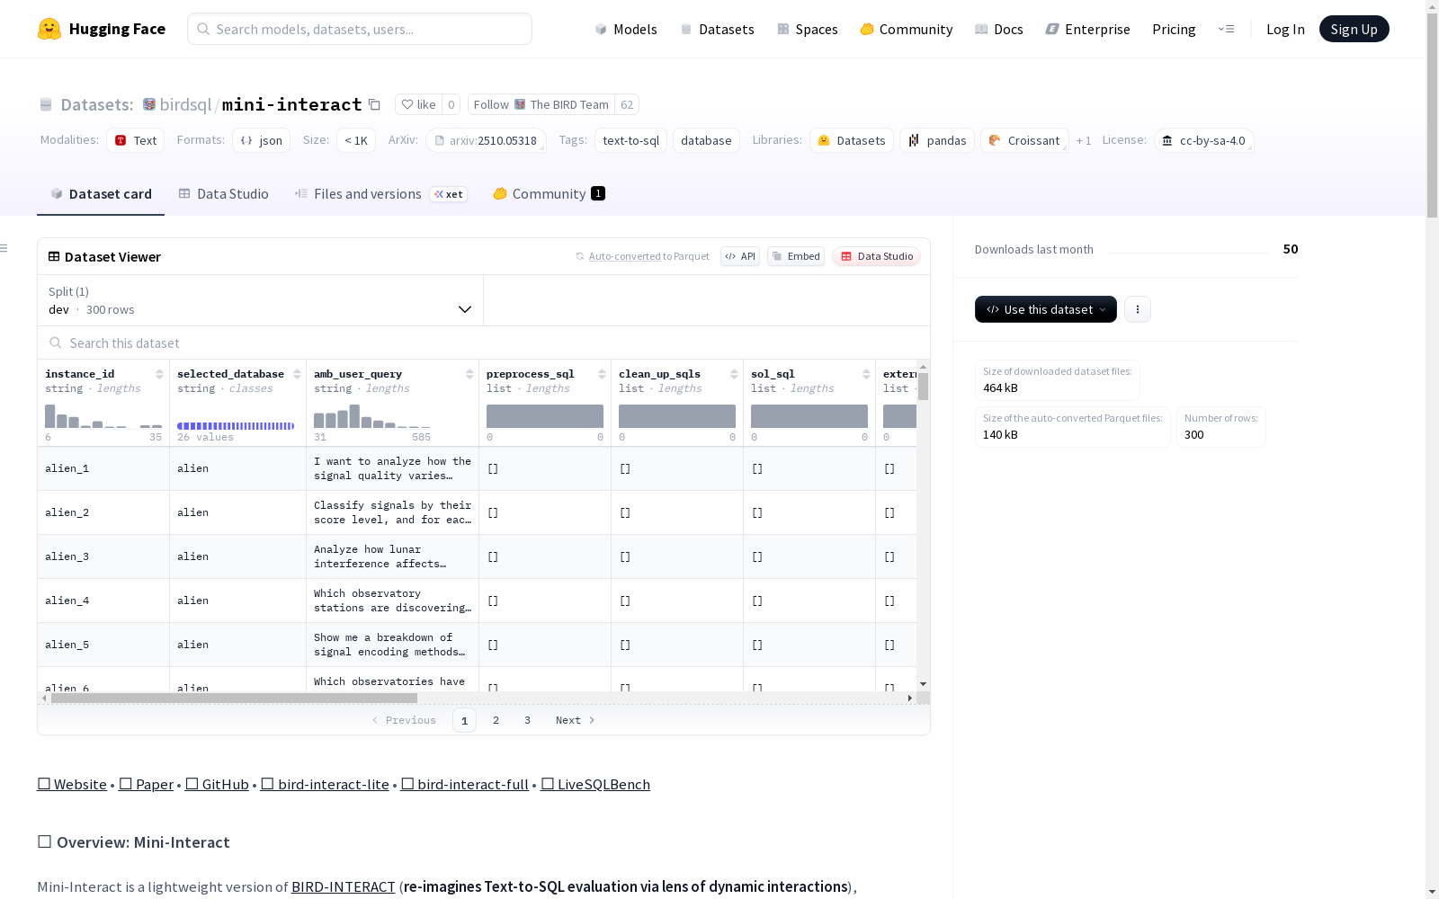Click the json format tag
The image size is (1439, 899).
pyautogui.click(x=261, y=140)
